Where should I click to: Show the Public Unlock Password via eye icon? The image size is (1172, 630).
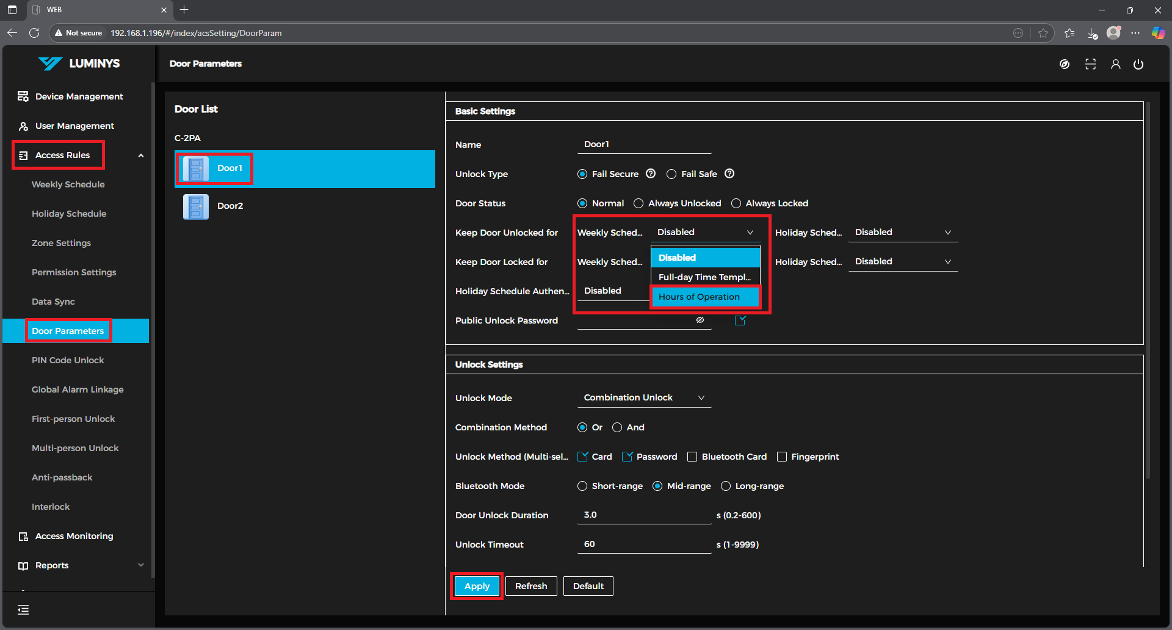point(700,320)
